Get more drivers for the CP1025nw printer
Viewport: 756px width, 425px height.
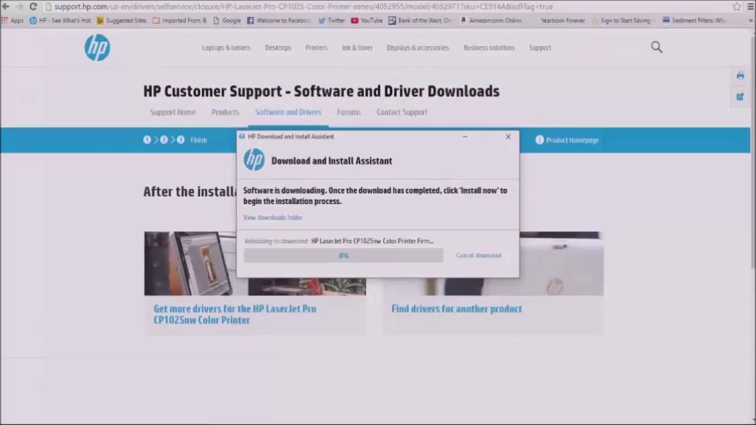pos(235,314)
